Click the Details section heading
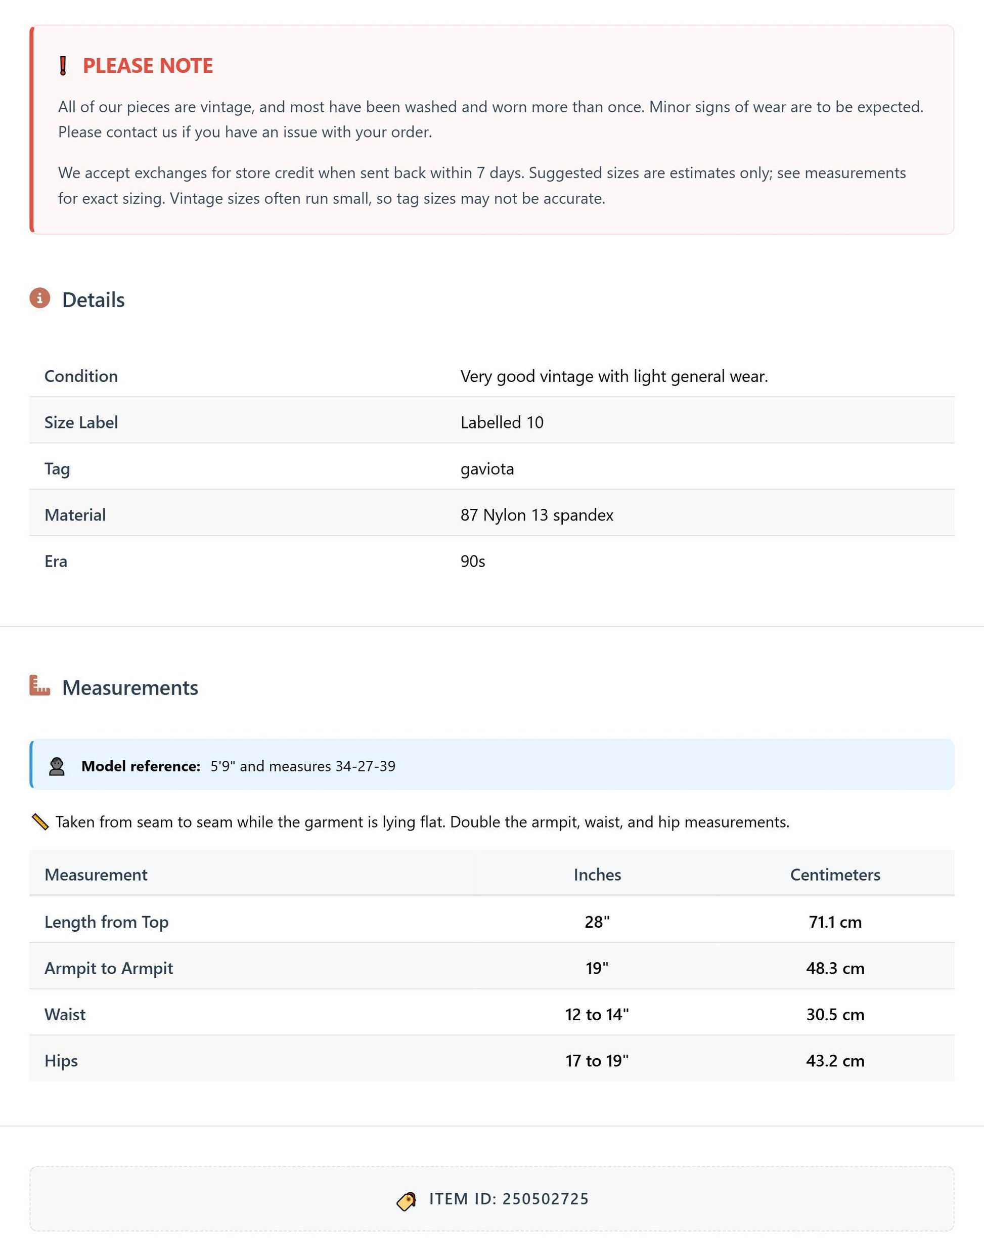 [x=94, y=300]
